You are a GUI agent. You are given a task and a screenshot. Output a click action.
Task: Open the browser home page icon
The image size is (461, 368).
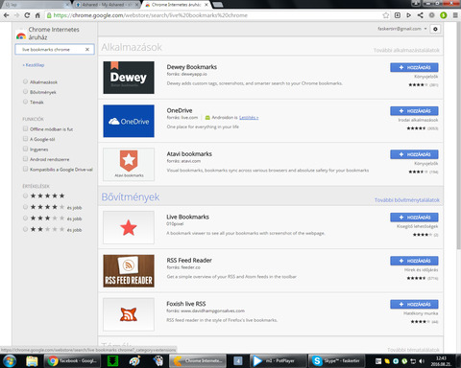(37, 15)
